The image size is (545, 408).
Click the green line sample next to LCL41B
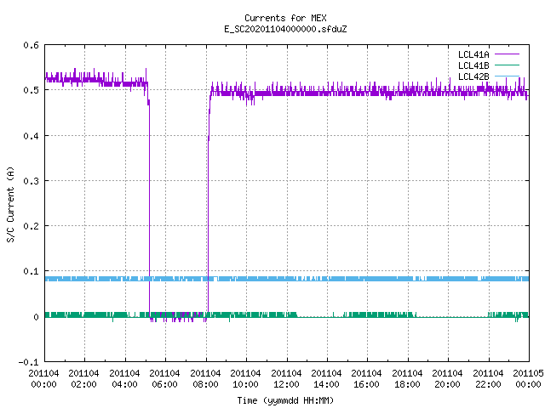(507, 65)
